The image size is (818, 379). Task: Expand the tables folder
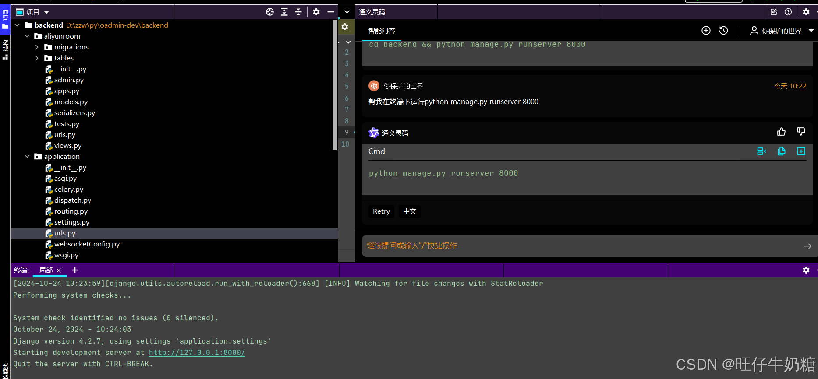pos(37,58)
